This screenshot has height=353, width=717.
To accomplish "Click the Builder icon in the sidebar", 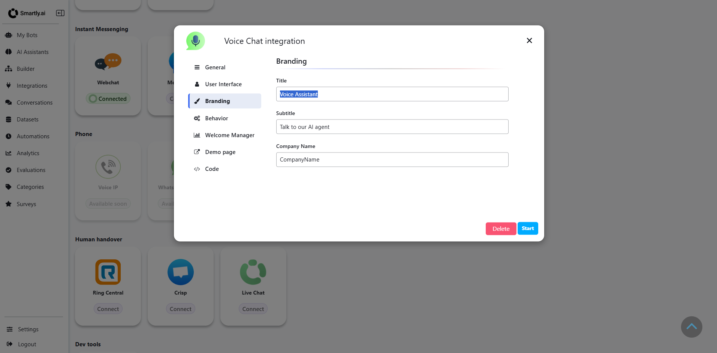I will click(x=8, y=69).
